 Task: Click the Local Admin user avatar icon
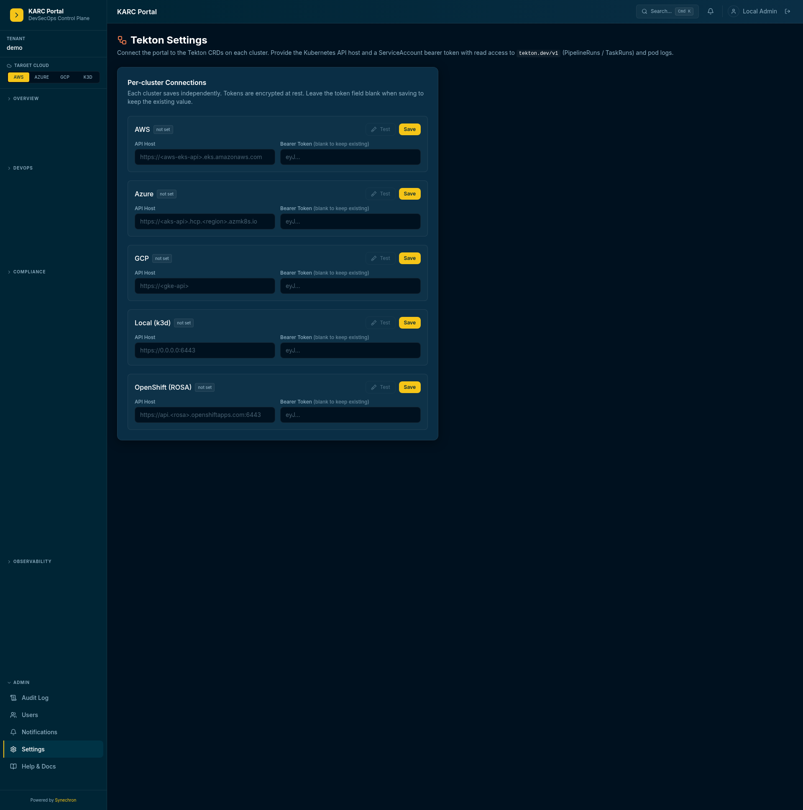pos(734,12)
